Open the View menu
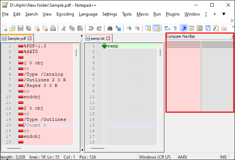This screenshot has height=160, width=235. pos(47,14)
